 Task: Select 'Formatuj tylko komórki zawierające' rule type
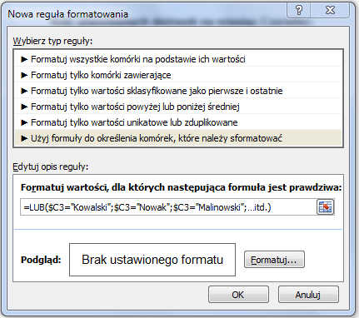pyautogui.click(x=178, y=75)
